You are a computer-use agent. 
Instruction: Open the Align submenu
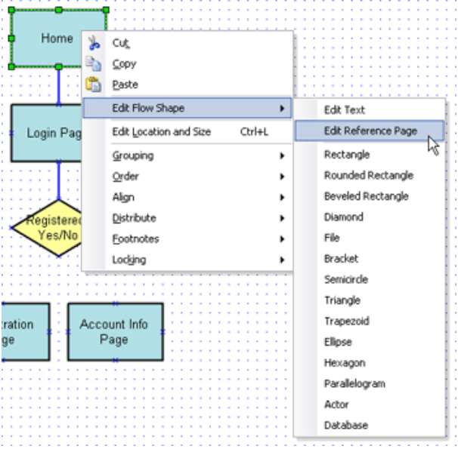point(123,197)
